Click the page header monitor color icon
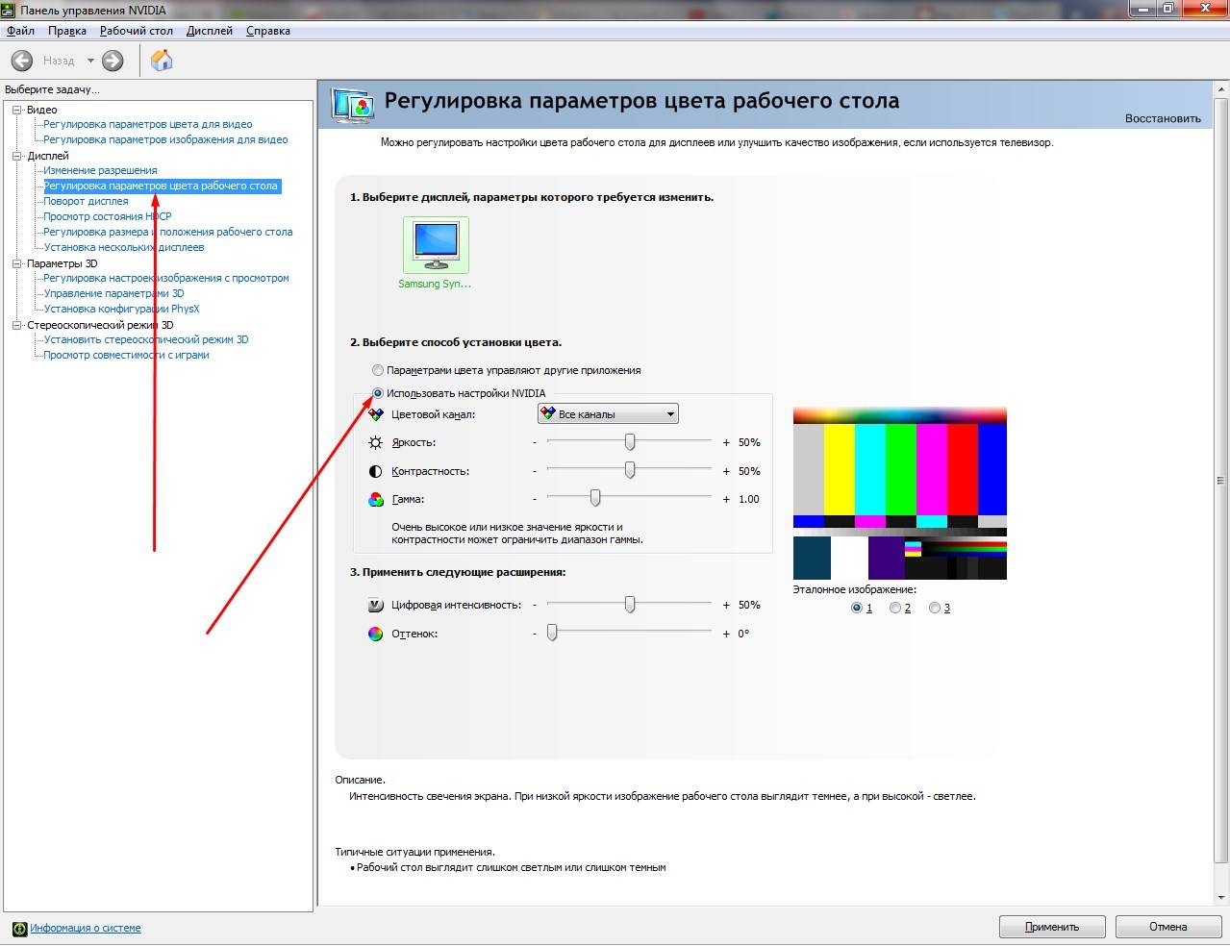Screen dimensions: 1230x946 pyautogui.click(x=352, y=104)
